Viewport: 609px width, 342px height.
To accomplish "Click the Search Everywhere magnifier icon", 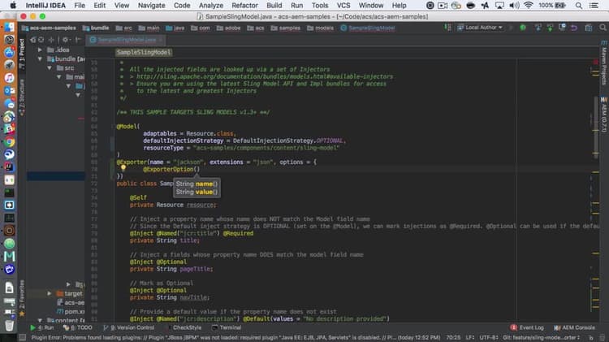I will coord(603,28).
